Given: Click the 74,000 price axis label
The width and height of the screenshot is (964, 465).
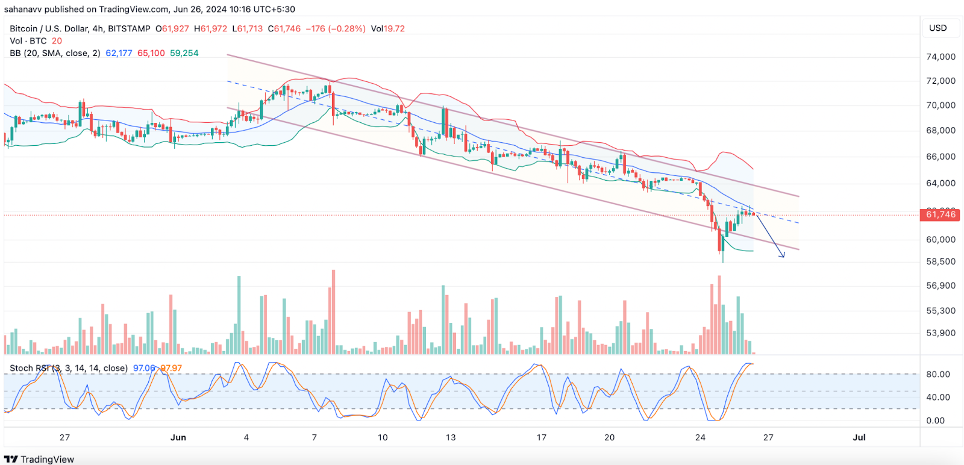Looking at the screenshot, I should click(941, 57).
